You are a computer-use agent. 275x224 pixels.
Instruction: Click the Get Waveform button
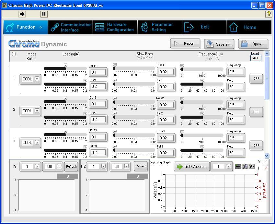click(x=192, y=167)
